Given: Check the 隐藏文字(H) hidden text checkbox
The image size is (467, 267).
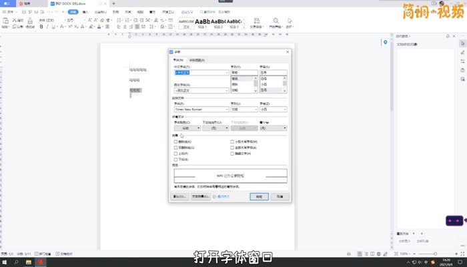Looking at the screenshot, I should point(232,154).
